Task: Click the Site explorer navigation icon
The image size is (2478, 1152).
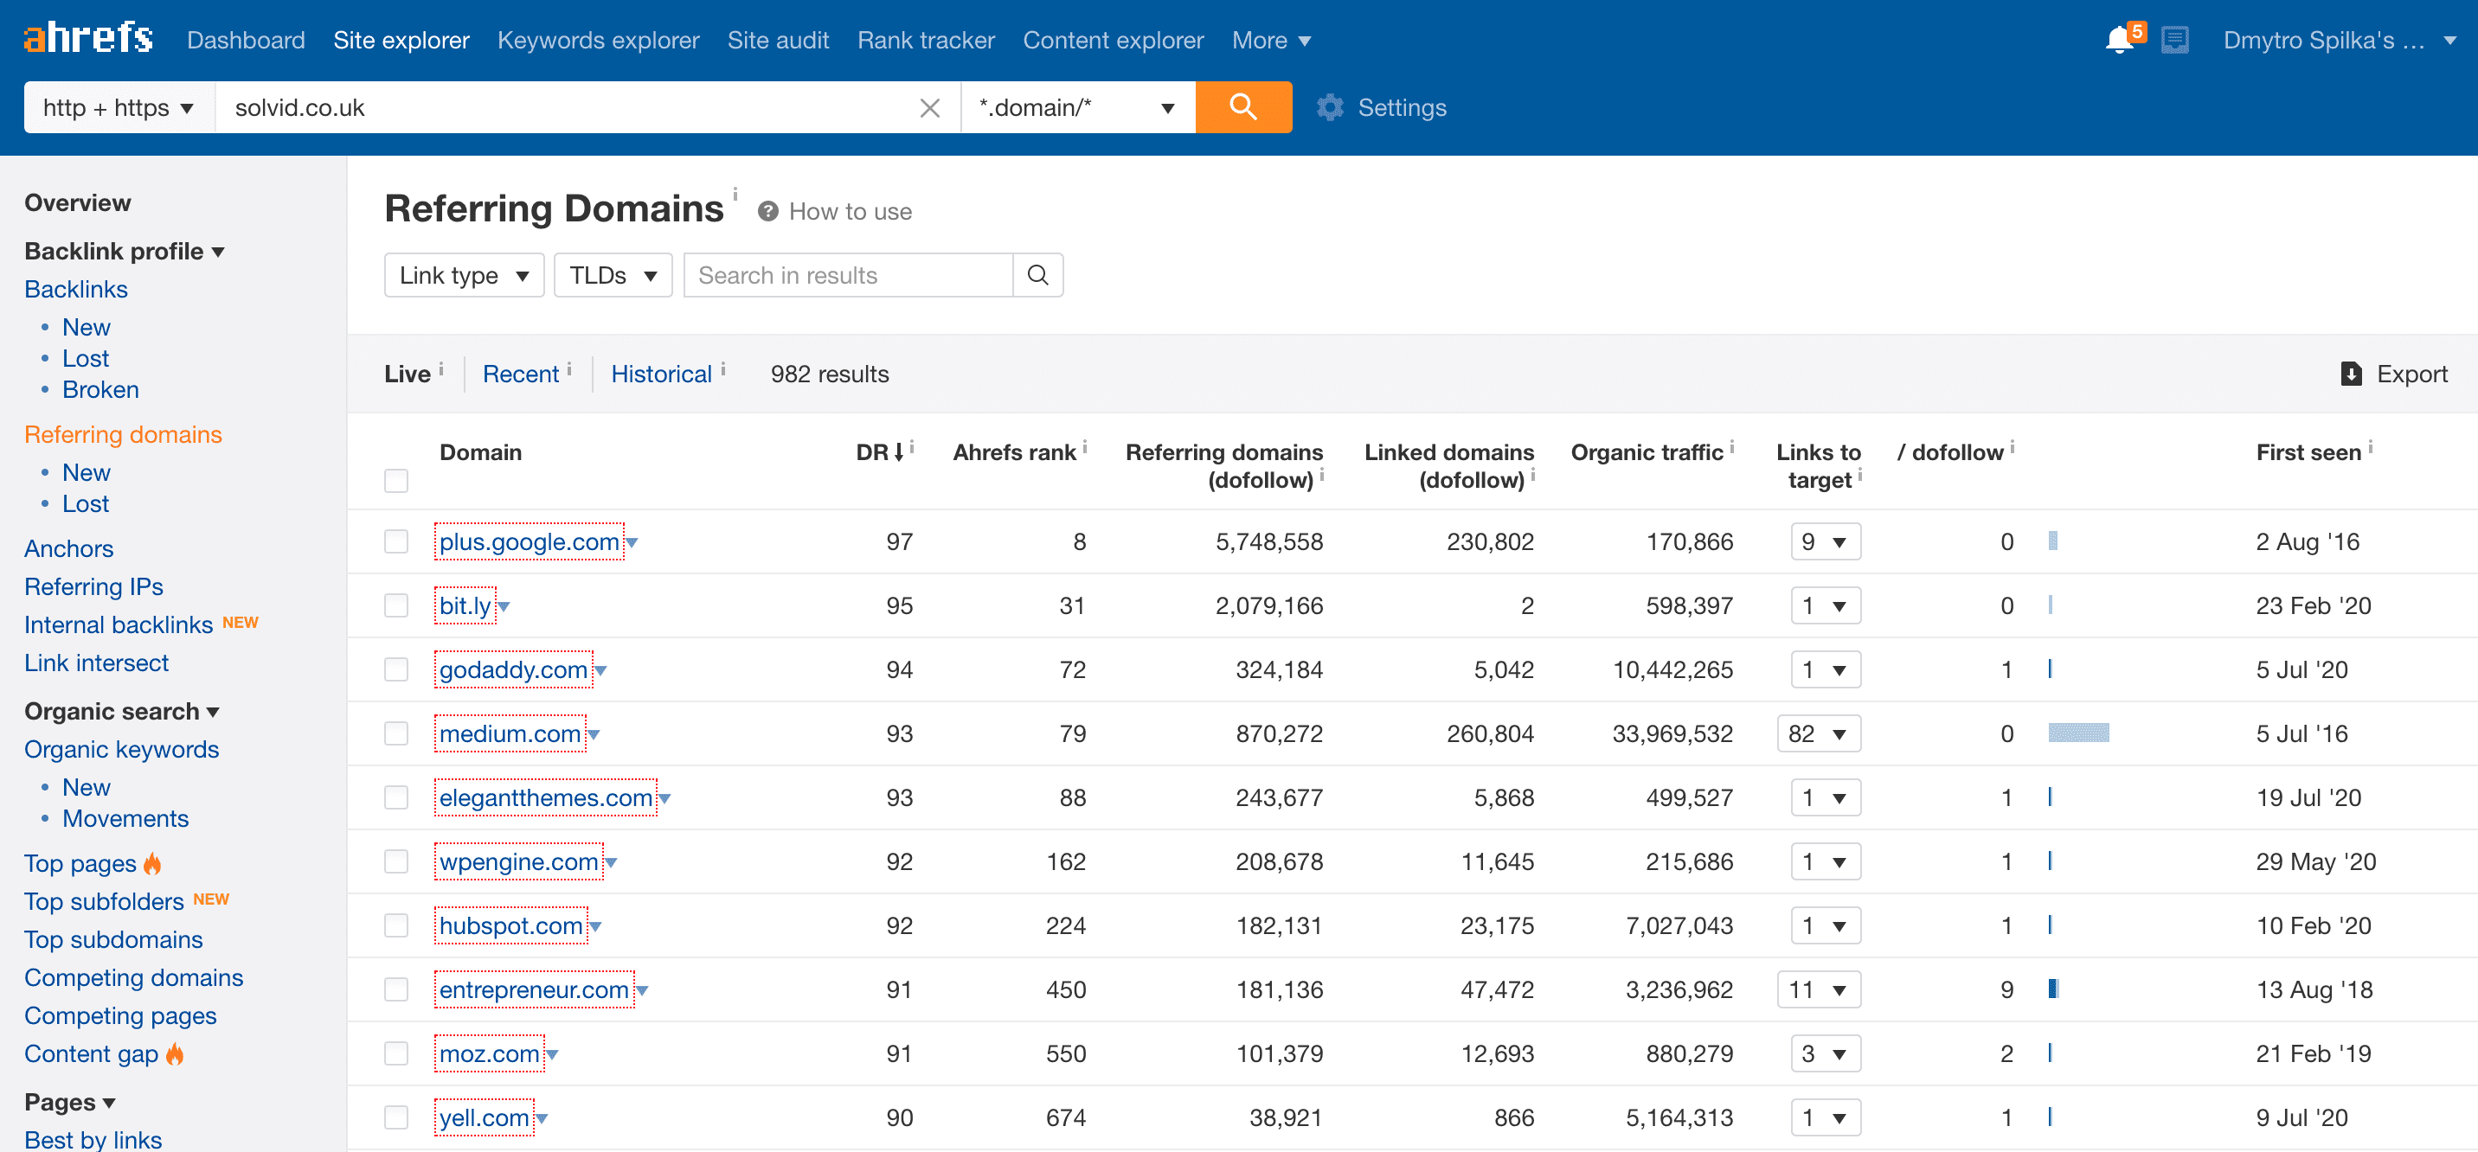Action: [x=401, y=40]
